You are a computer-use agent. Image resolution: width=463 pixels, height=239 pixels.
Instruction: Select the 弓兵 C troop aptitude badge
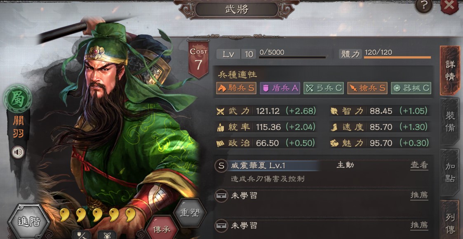pyautogui.click(x=323, y=88)
